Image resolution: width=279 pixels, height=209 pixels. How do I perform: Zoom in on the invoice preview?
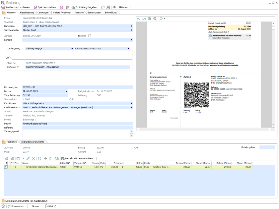[x=150, y=19]
